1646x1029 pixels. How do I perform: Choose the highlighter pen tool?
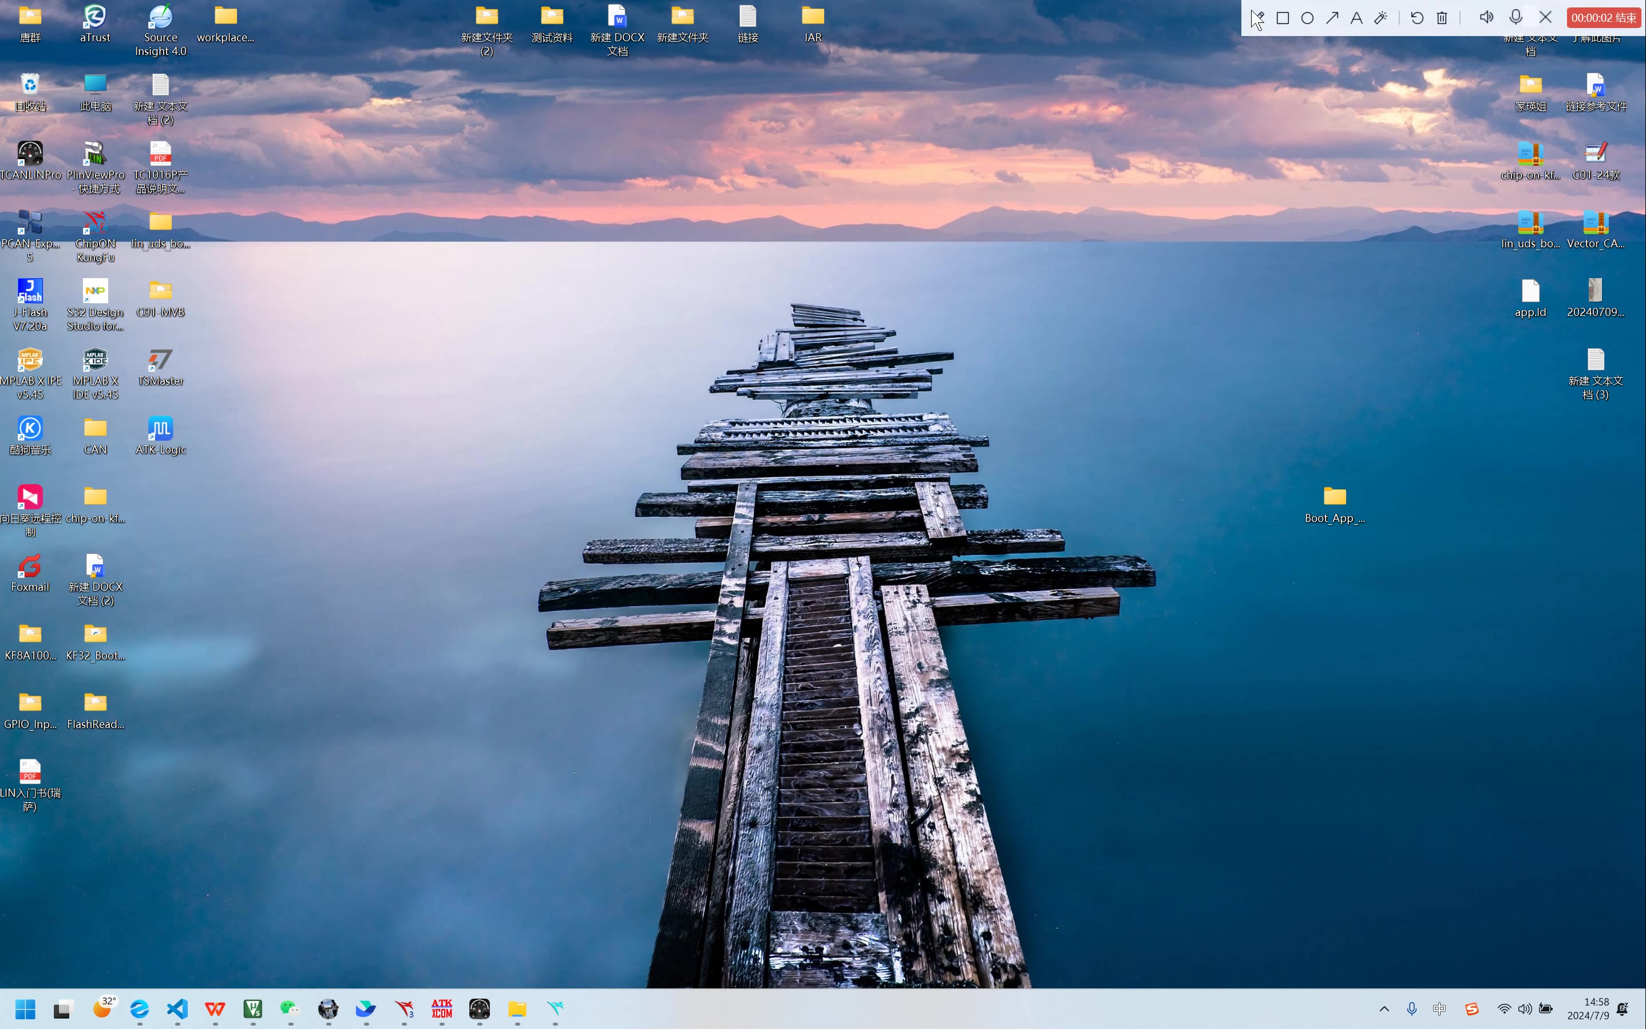click(x=1380, y=18)
